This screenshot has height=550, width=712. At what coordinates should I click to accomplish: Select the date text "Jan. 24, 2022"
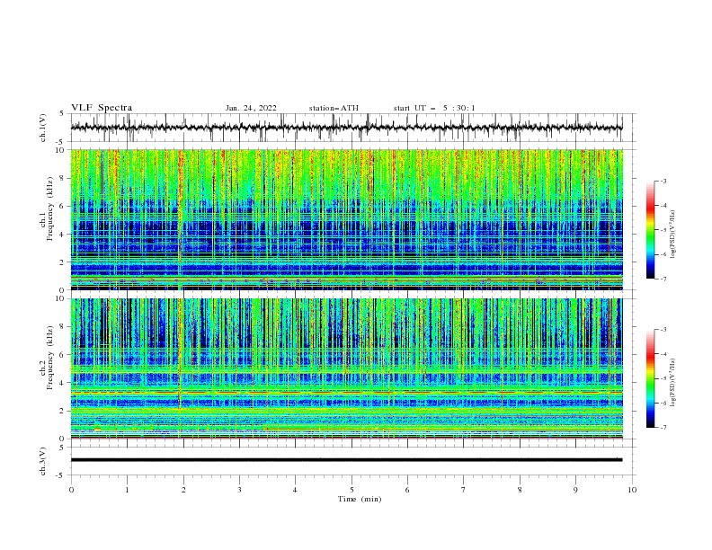click(251, 108)
